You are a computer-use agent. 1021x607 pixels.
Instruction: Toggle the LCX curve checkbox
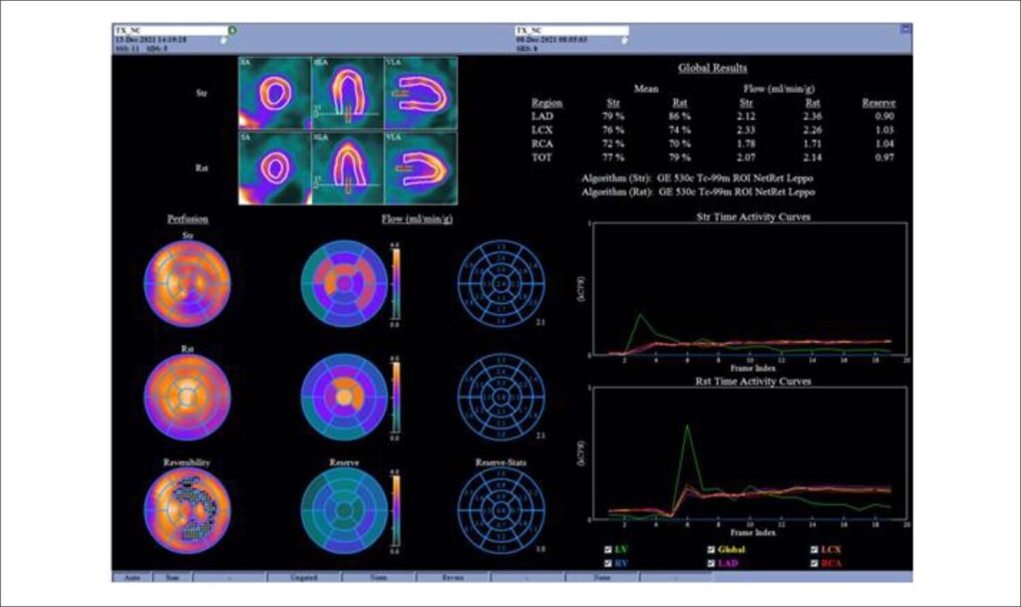coord(814,550)
